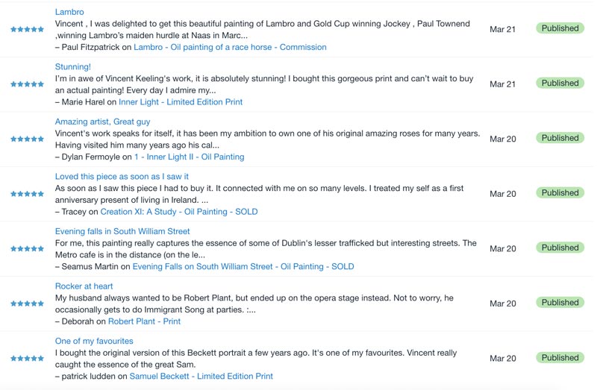The height and width of the screenshot is (390, 597).
Task: Open the Amazing artist, Great guy review
Action: (102, 122)
